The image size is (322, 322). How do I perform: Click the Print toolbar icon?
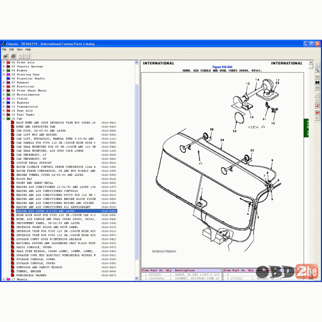point(13,56)
